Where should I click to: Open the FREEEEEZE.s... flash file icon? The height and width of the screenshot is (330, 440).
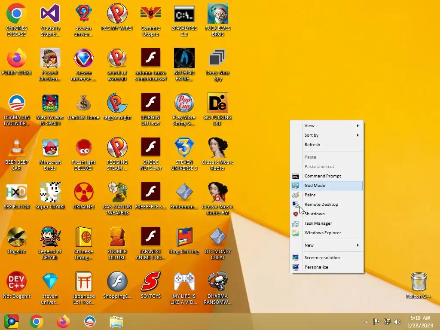151,196
